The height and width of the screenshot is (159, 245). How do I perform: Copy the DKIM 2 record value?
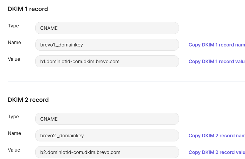point(217,152)
